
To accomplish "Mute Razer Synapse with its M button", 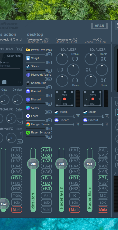I will (49, 137).
